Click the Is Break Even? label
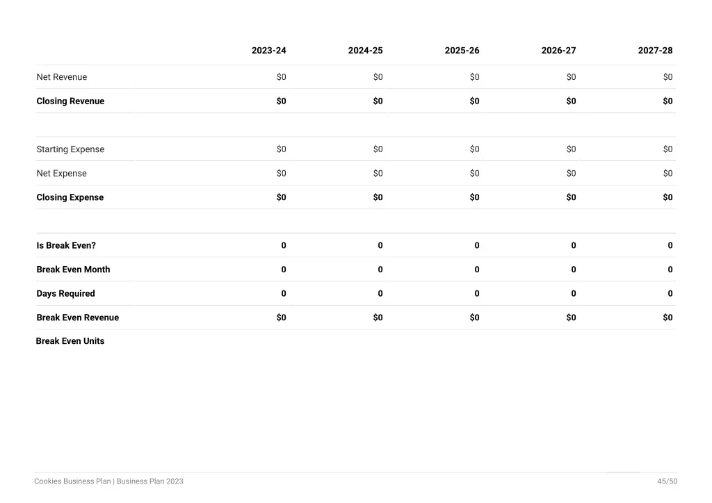The width and height of the screenshot is (712, 503). (66, 245)
